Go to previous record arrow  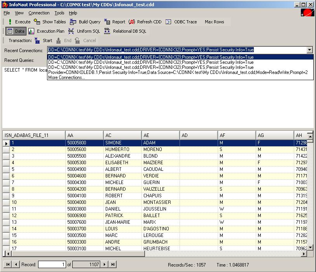(16, 264)
